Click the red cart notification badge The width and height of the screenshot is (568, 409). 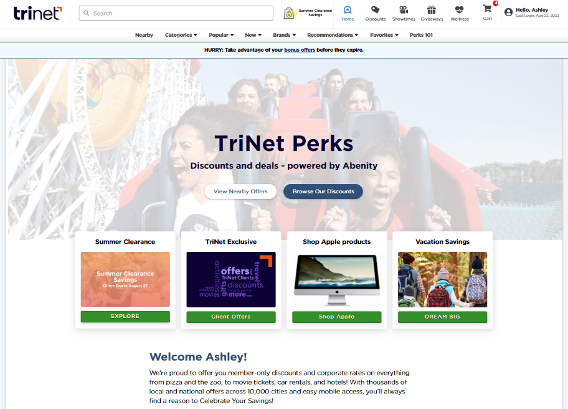pos(495,3)
